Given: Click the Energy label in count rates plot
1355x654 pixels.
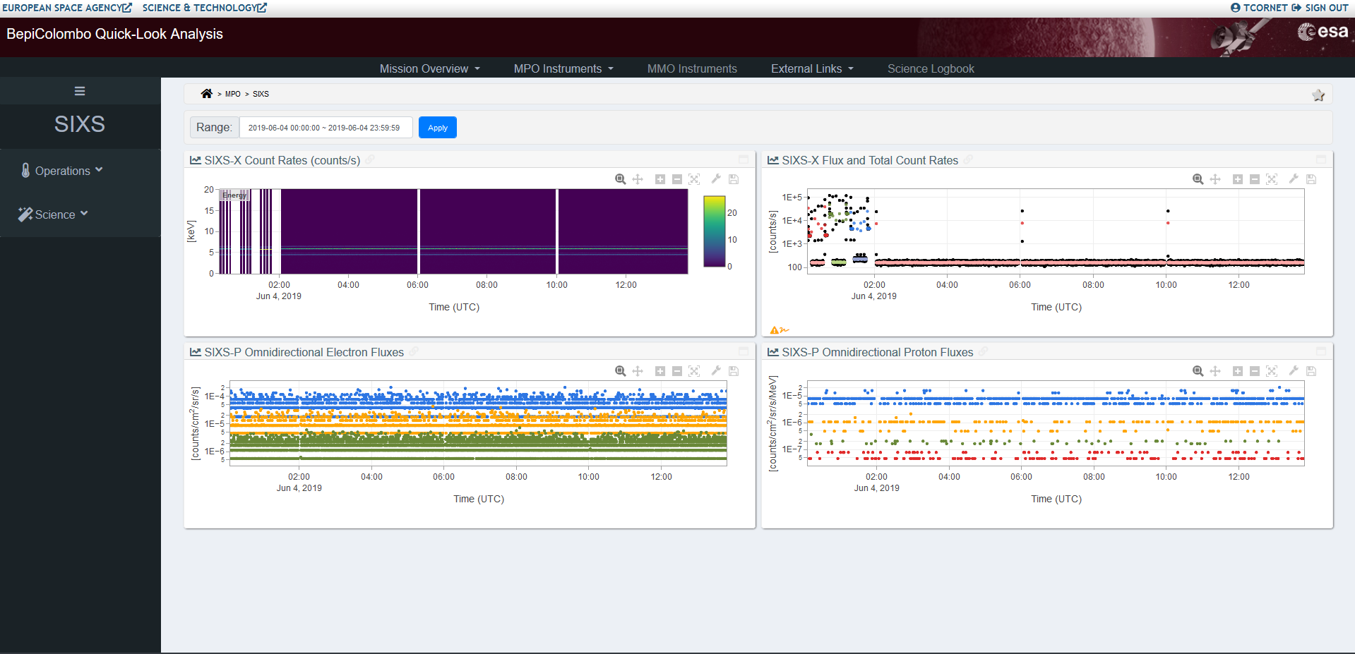Looking at the screenshot, I should (x=234, y=195).
